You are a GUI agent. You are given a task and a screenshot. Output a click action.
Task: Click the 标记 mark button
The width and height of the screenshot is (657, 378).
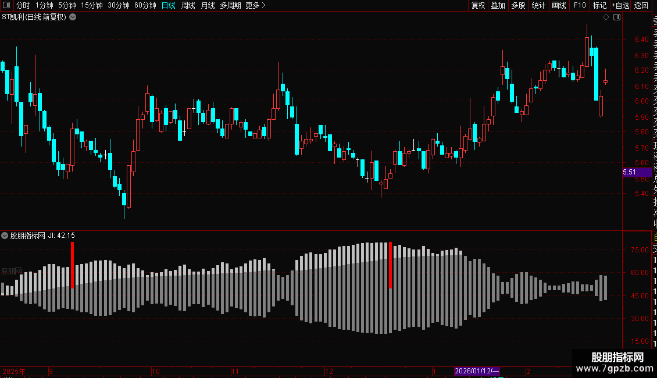(x=599, y=5)
